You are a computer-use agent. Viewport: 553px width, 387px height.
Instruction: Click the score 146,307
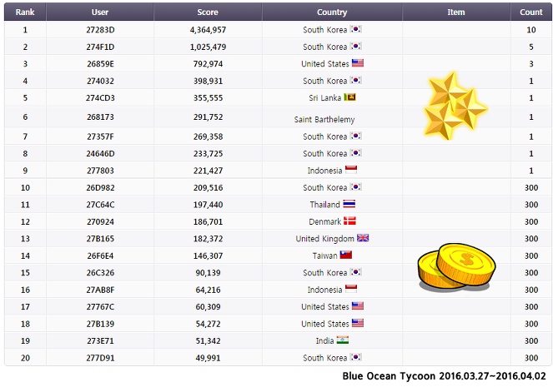click(208, 256)
